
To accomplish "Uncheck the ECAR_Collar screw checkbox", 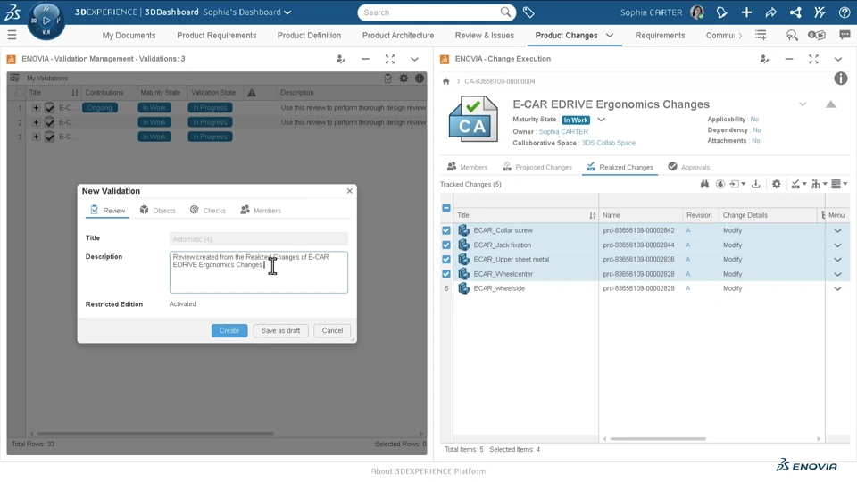I will (x=446, y=230).
